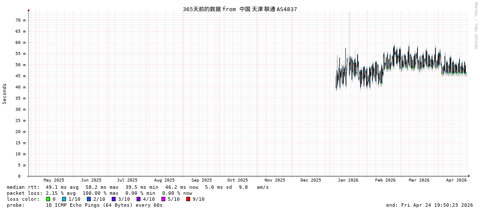Screen dimensions: 480x211
Task: Click the end timestamp Fri Apr 24 text
Action: click(x=429, y=205)
